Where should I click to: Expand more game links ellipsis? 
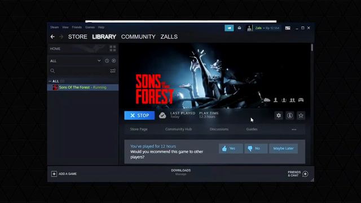coord(294,129)
